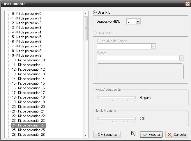The width and height of the screenshot is (191, 141).
Task: Select '19 - Kit de percusión 19'
Action: [x=28, y=102]
